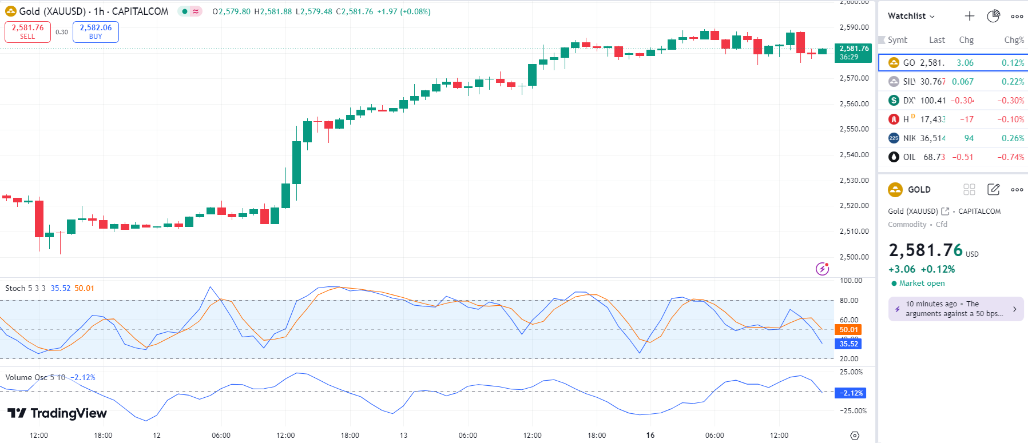Click the BUY 2,582.06 button
The width and height of the screenshot is (1028, 443).
click(x=96, y=31)
